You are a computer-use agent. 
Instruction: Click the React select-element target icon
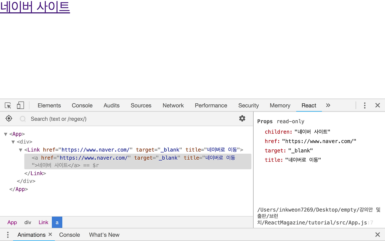(9, 119)
